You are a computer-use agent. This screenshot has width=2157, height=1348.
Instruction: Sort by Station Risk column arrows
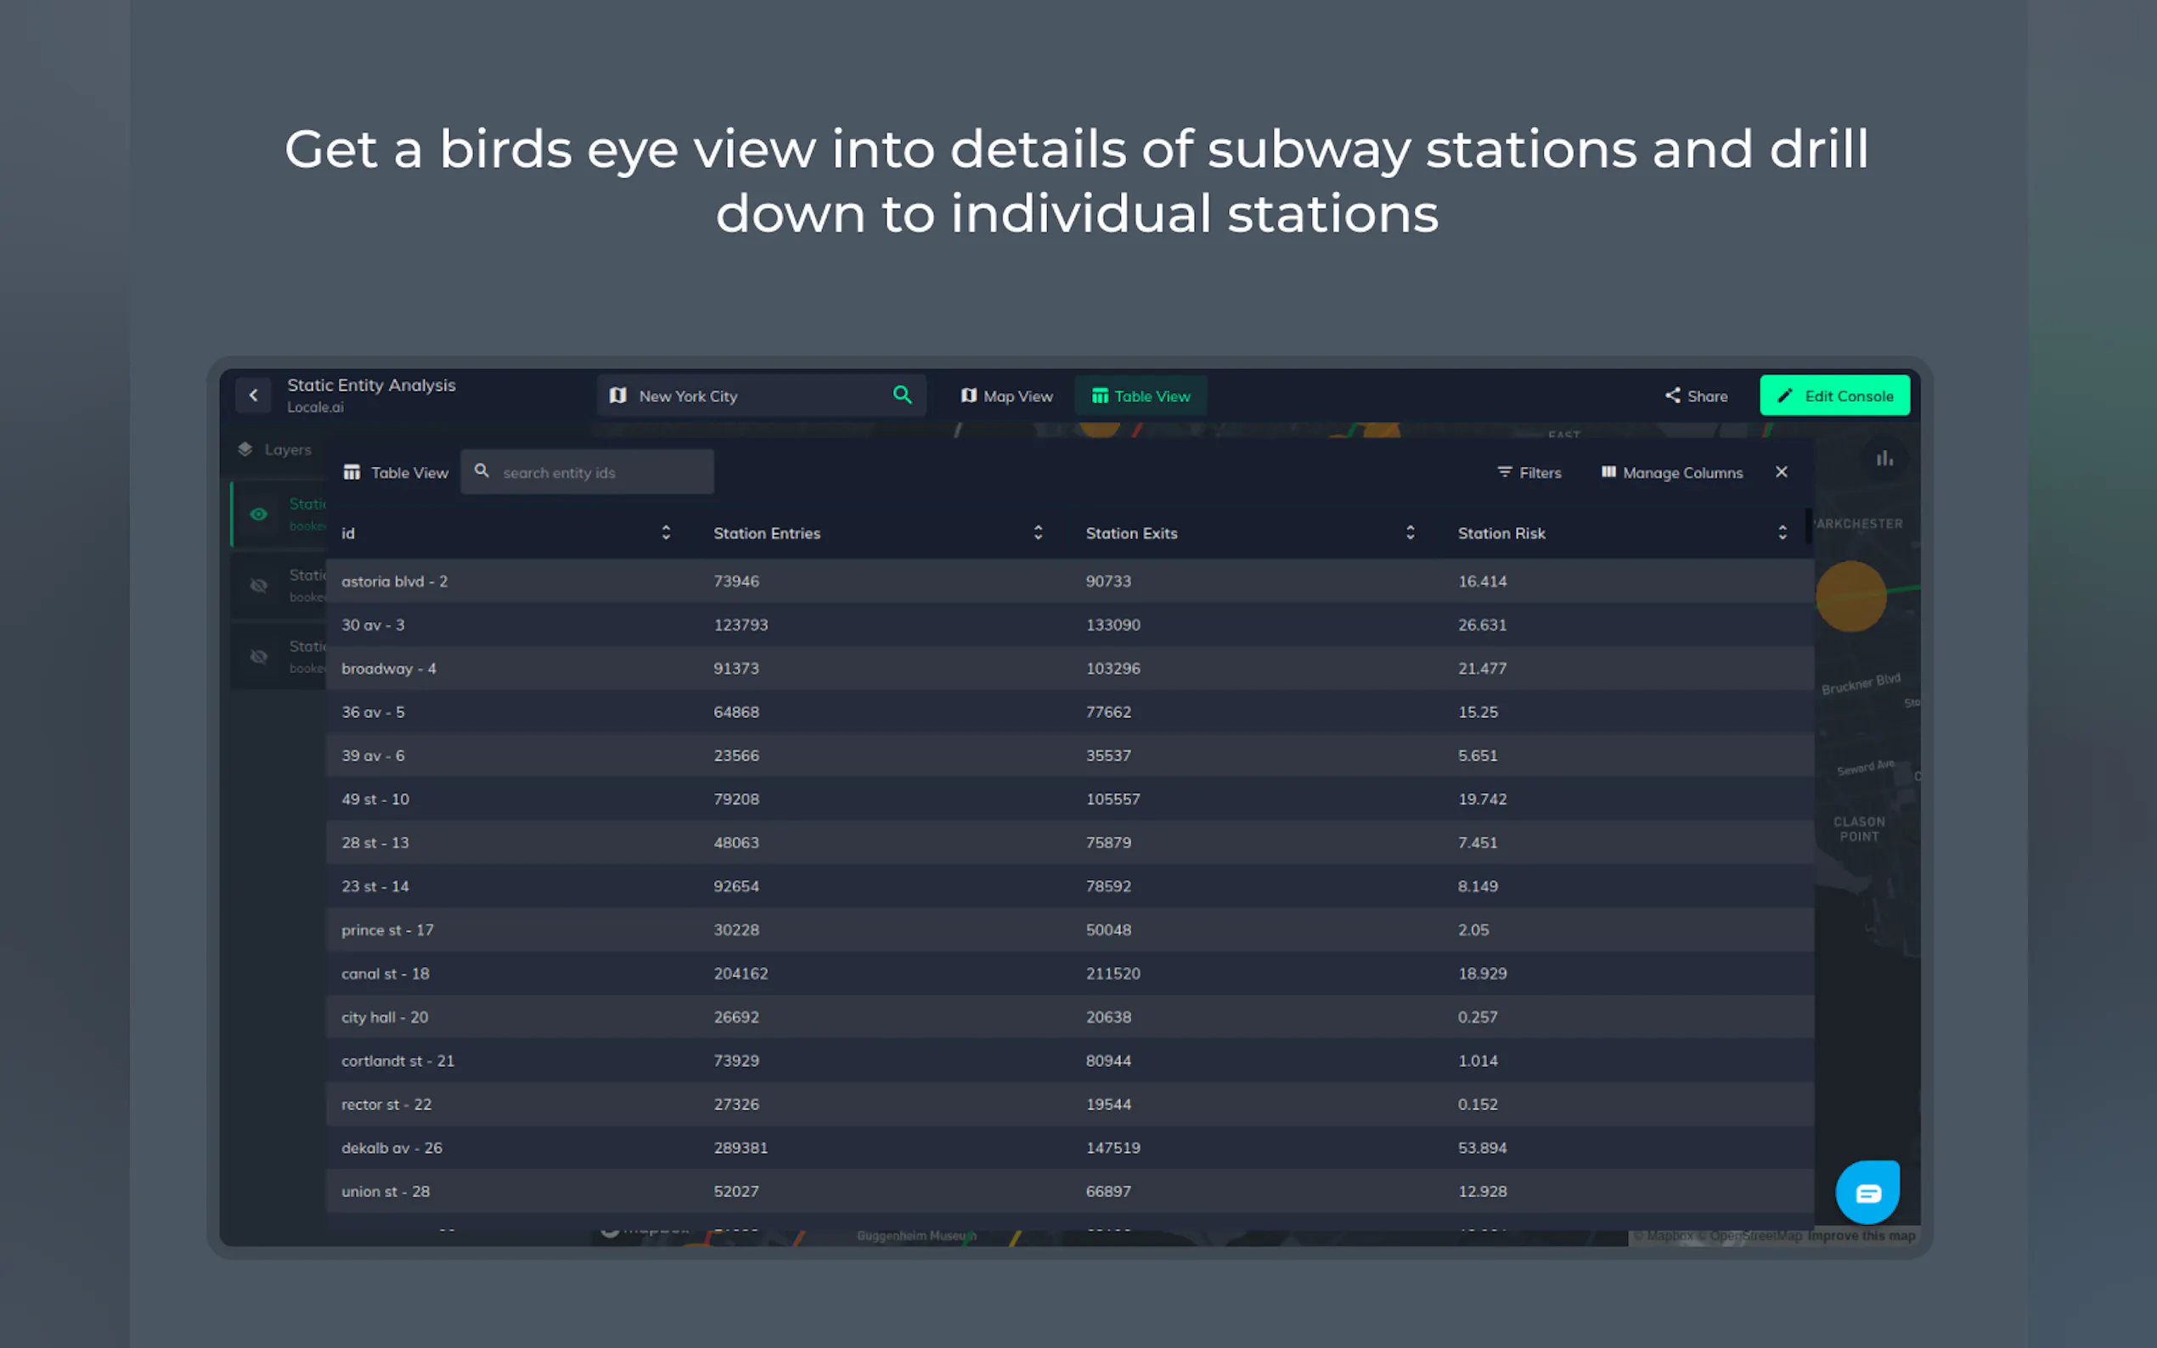pos(1782,532)
